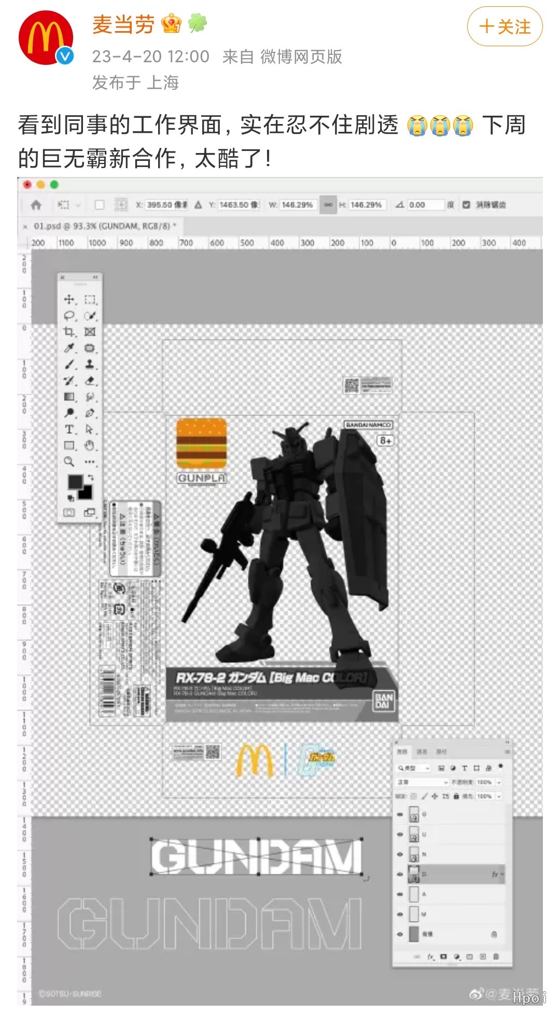Select the Lasso tool
Screen dimensions: 560x1015
(69, 316)
